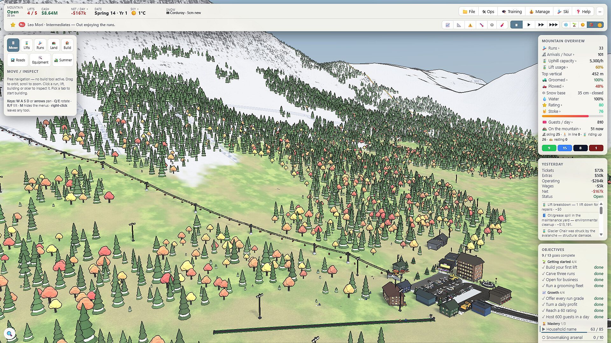Viewport: 611px width, 343px height.
Task: Expand On the mountain details
Action: click(572, 129)
